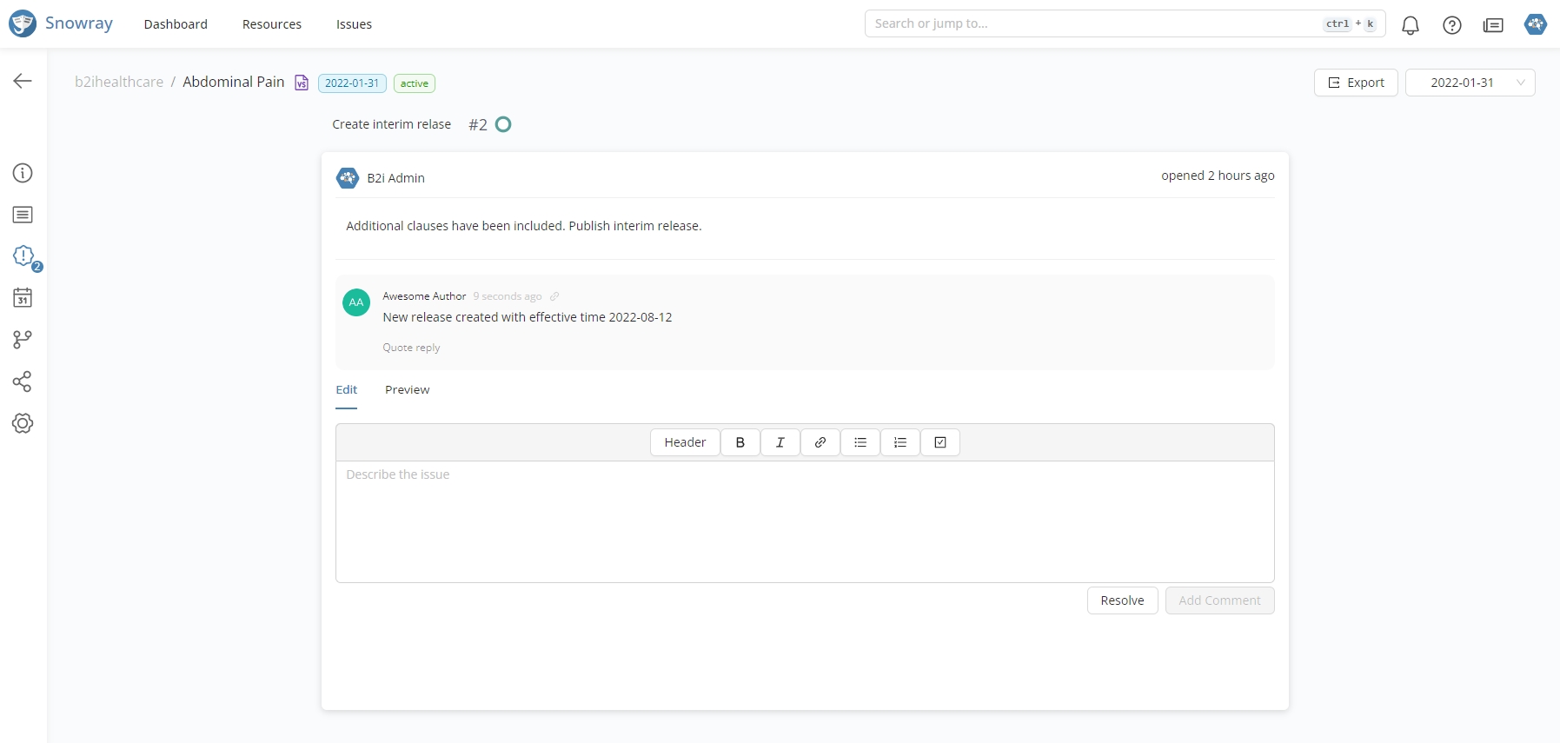Focus the Describe the issue text area

(804, 521)
